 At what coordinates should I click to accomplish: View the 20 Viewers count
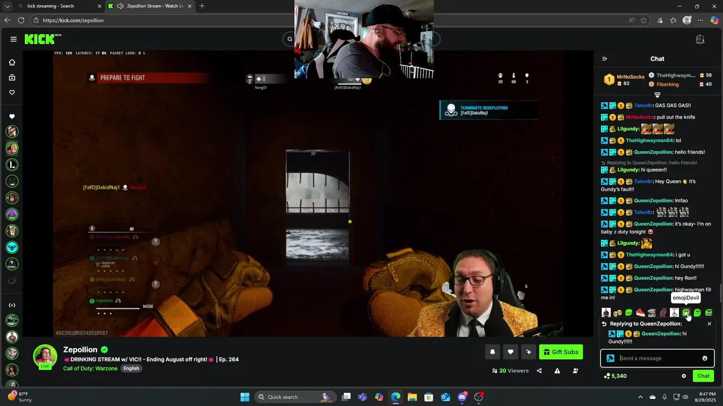tap(510, 370)
